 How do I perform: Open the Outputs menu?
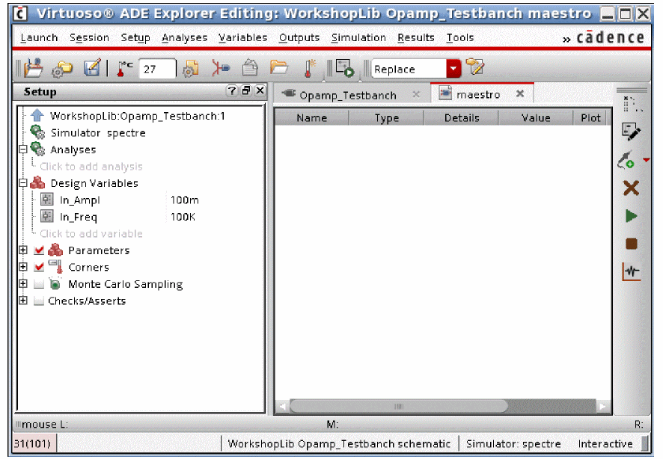[299, 37]
